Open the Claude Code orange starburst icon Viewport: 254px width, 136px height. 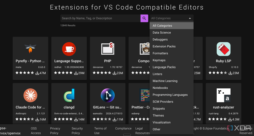30,95
